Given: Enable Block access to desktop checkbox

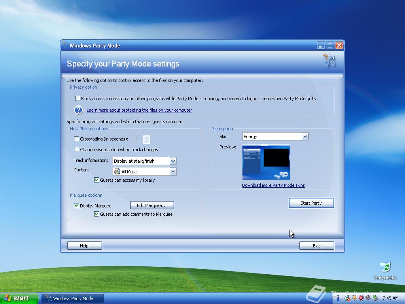Looking at the screenshot, I should (x=78, y=99).
